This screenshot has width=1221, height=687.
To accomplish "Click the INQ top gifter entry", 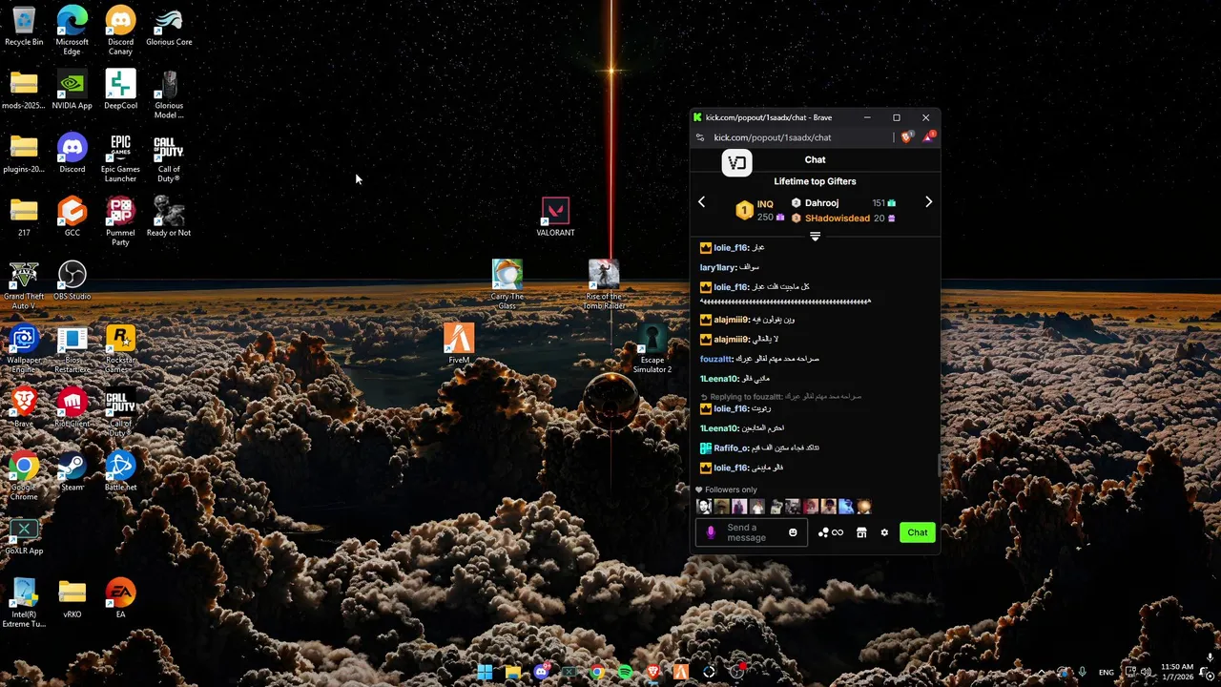I will [x=758, y=210].
